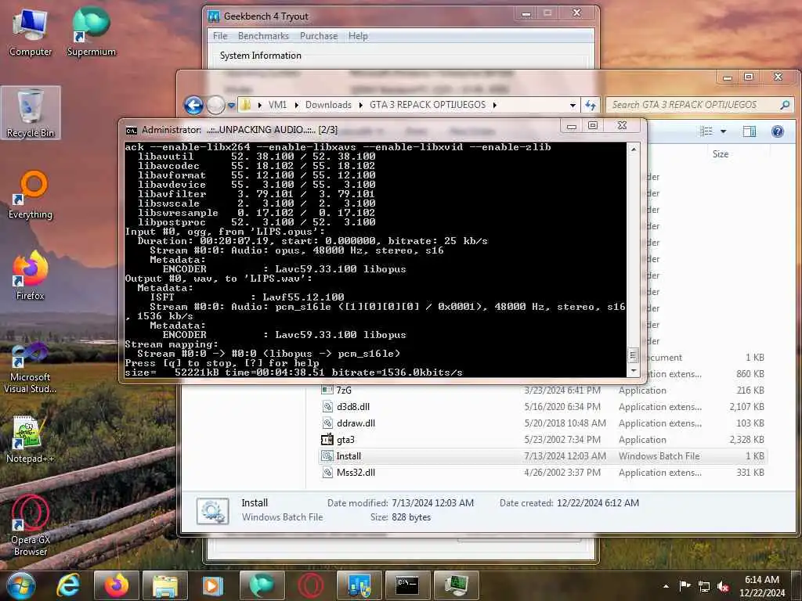The width and height of the screenshot is (802, 601).
Task: Go to the VM1 breadcrumb folder
Action: coord(278,105)
